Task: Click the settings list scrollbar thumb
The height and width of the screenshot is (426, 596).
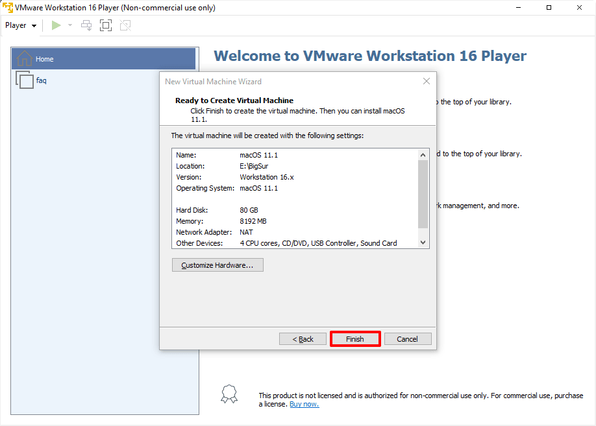Action: (423, 194)
